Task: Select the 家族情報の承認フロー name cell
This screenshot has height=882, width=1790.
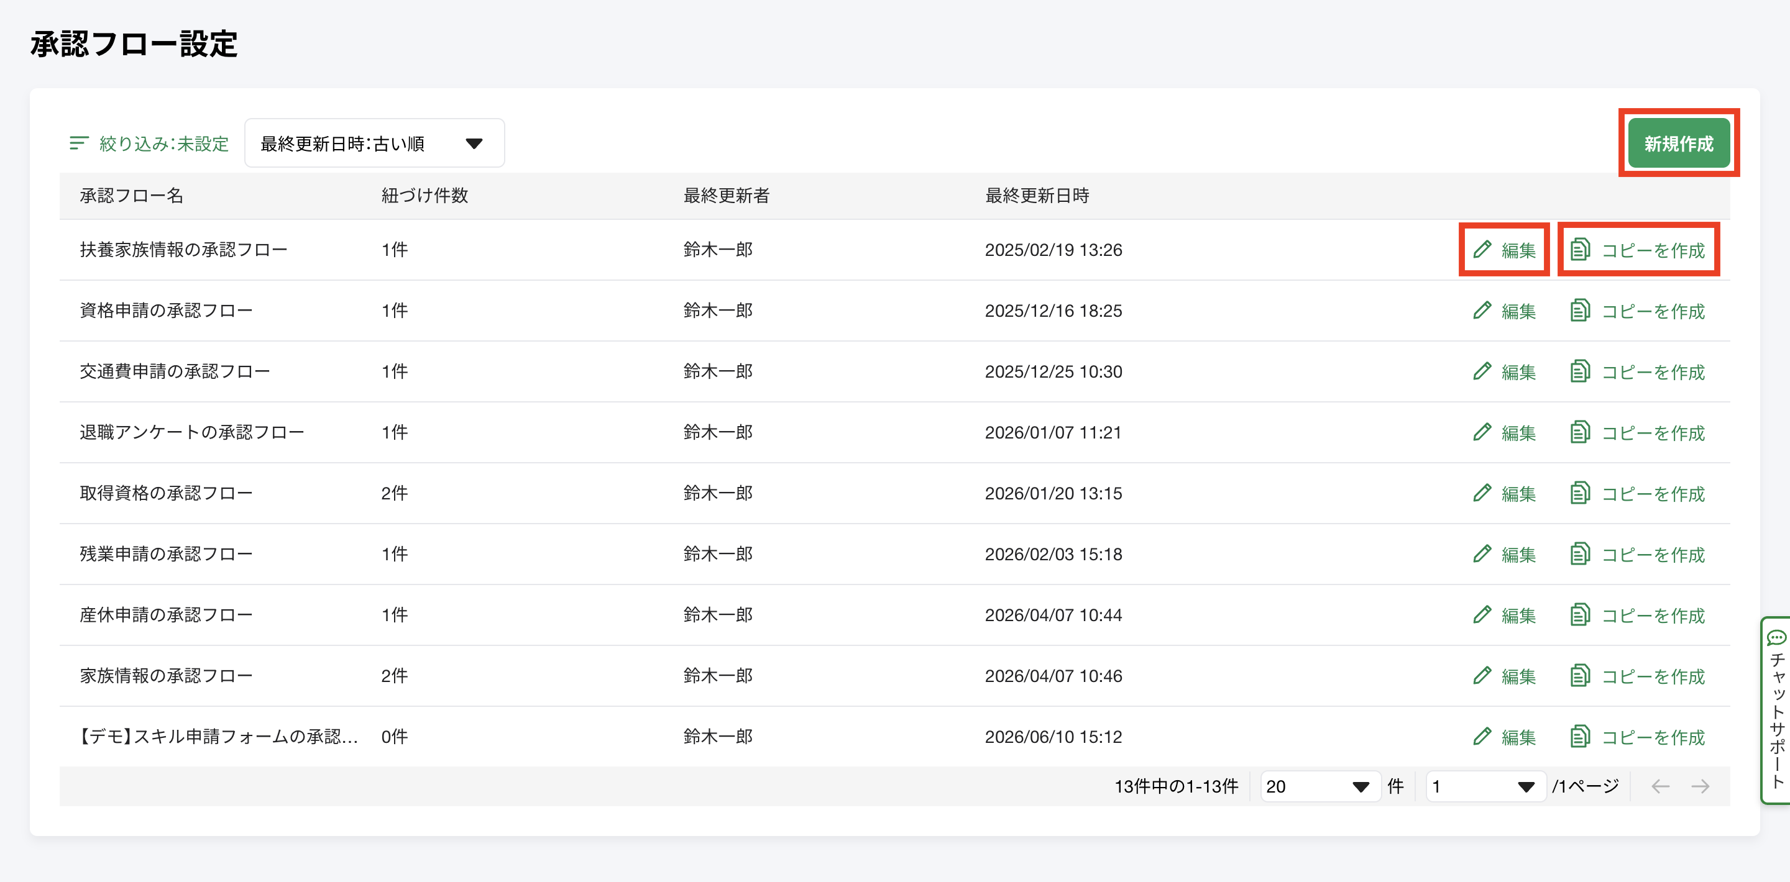Action: (166, 676)
